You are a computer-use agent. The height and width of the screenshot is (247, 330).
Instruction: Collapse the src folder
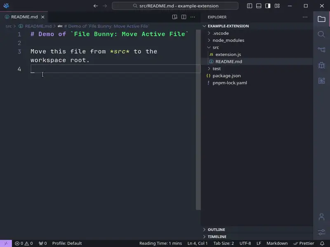[x=257, y=47]
